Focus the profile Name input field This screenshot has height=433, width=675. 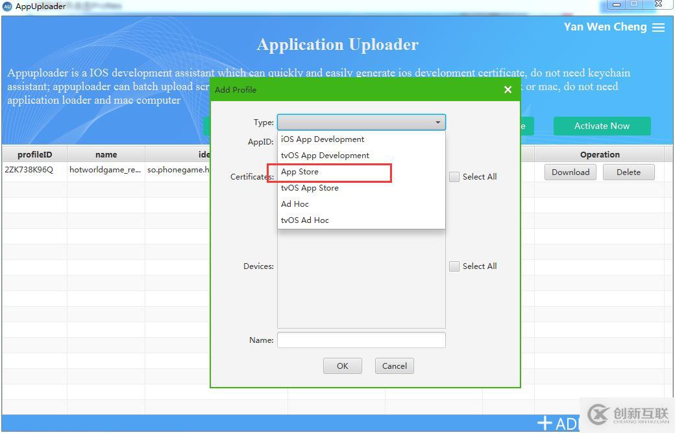(361, 340)
